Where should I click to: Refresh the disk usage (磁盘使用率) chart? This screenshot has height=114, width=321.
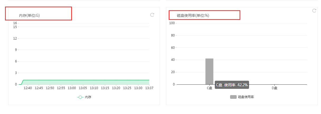[314, 10]
